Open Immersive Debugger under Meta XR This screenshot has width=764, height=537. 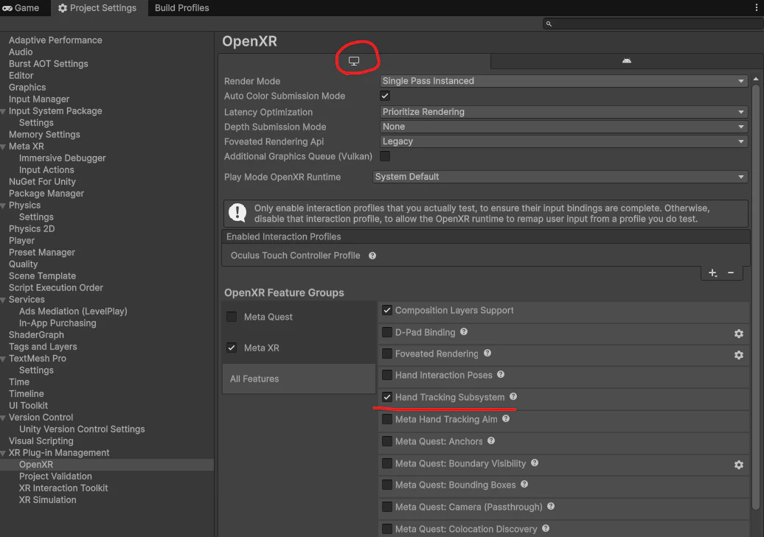tap(62, 158)
